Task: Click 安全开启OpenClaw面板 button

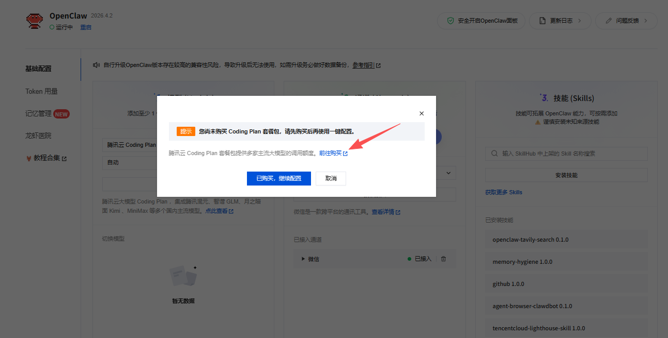Action: 481,21
